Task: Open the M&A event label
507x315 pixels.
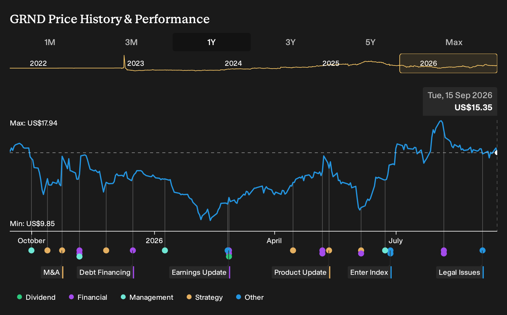Action: click(x=52, y=272)
